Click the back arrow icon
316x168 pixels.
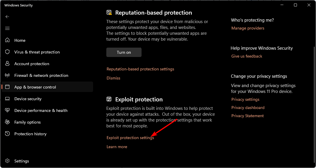[x=7, y=17]
